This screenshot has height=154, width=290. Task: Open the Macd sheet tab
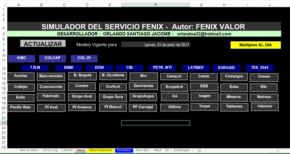[x=157, y=150]
